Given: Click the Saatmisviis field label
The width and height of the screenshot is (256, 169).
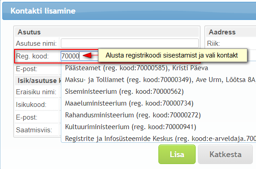Looking at the screenshot, I should pos(34,130).
